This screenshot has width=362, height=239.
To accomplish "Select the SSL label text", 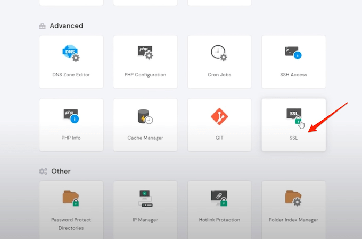I will point(293,138).
